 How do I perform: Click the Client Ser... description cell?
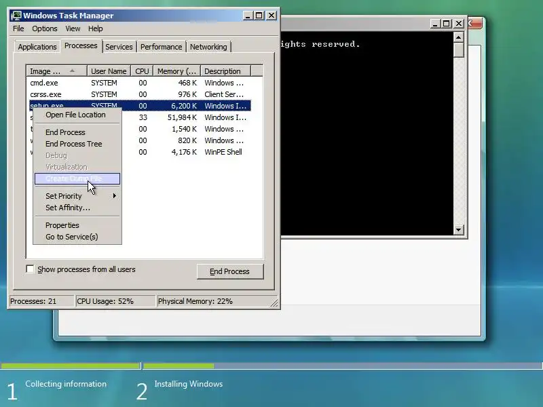(224, 94)
